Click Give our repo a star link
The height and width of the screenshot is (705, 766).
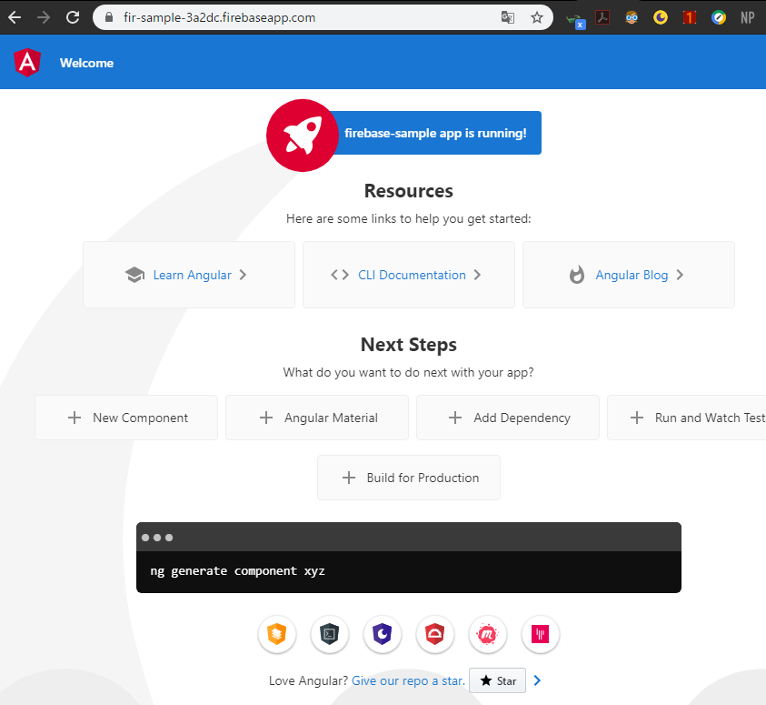click(x=408, y=680)
